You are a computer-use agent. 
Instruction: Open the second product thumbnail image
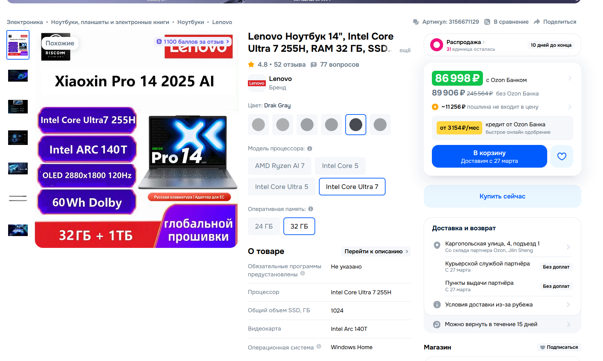pos(18,76)
